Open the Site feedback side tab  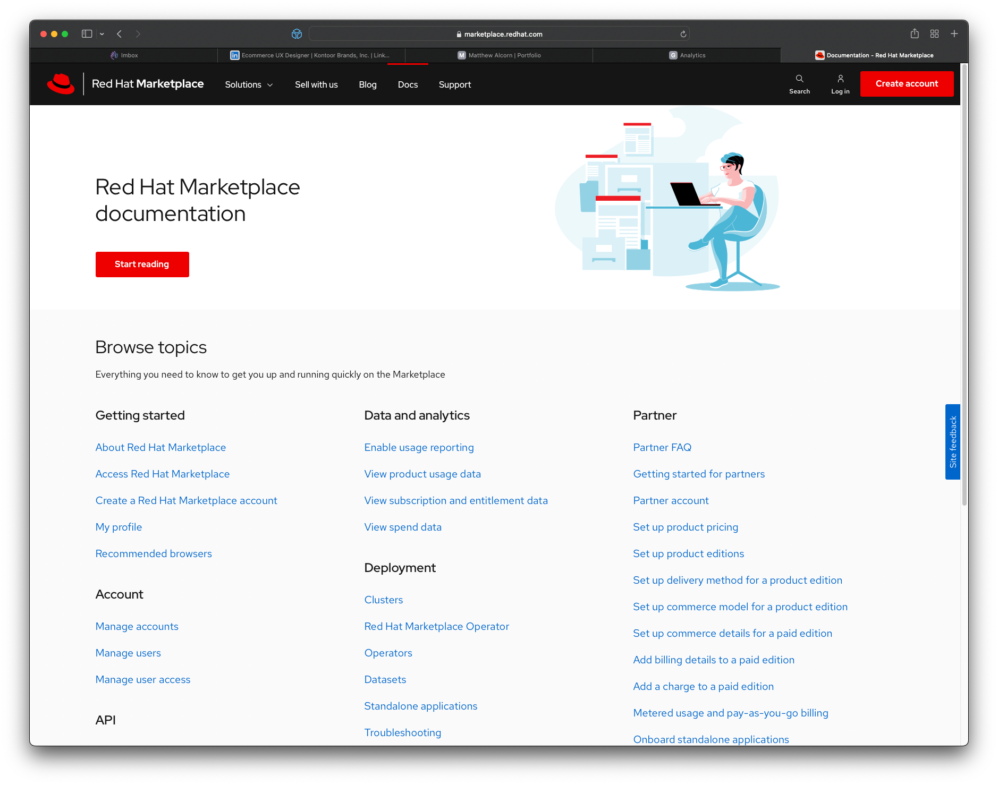[952, 442]
